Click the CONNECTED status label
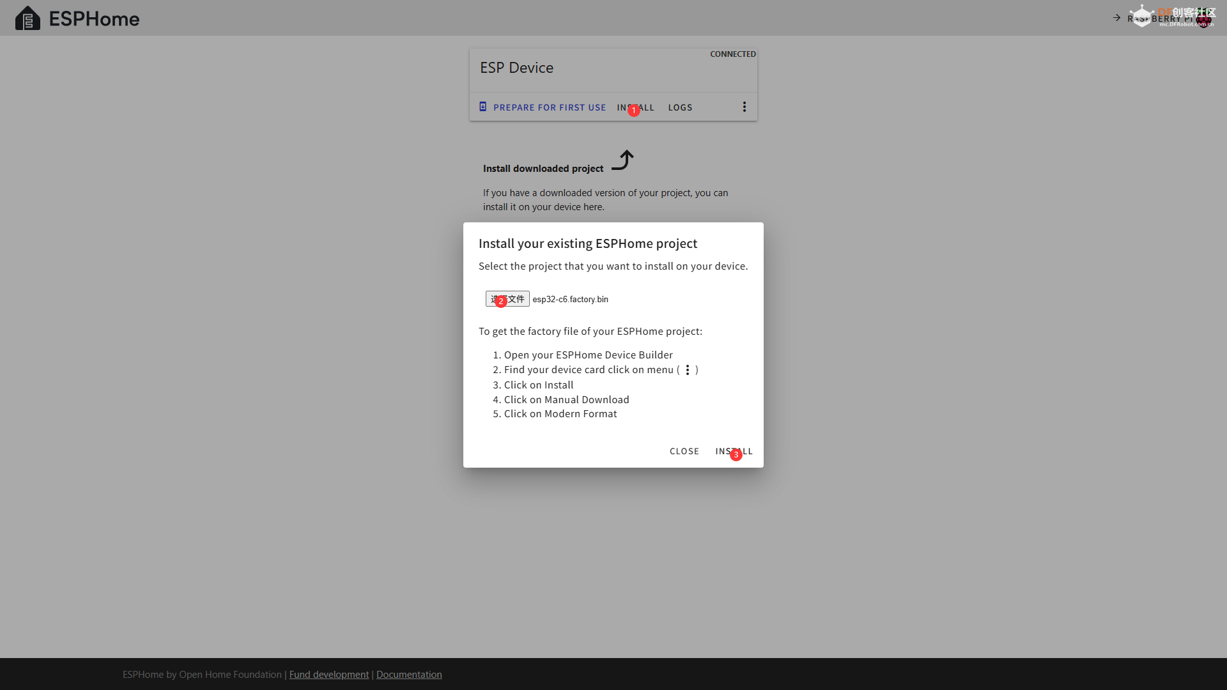The width and height of the screenshot is (1227, 690). pos(733,54)
